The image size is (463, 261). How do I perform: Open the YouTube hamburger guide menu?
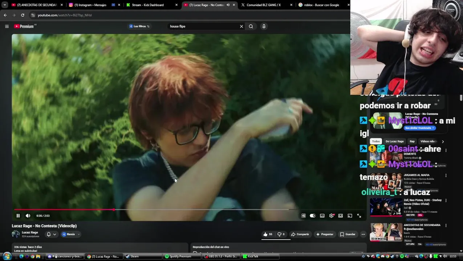tap(7, 26)
